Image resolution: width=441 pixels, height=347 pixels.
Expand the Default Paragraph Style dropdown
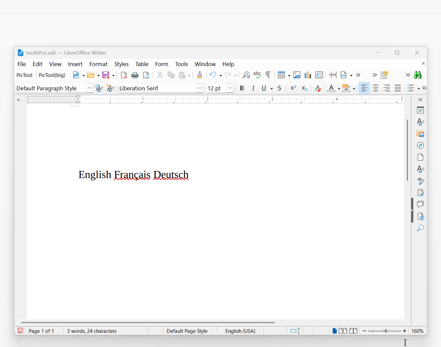click(89, 88)
